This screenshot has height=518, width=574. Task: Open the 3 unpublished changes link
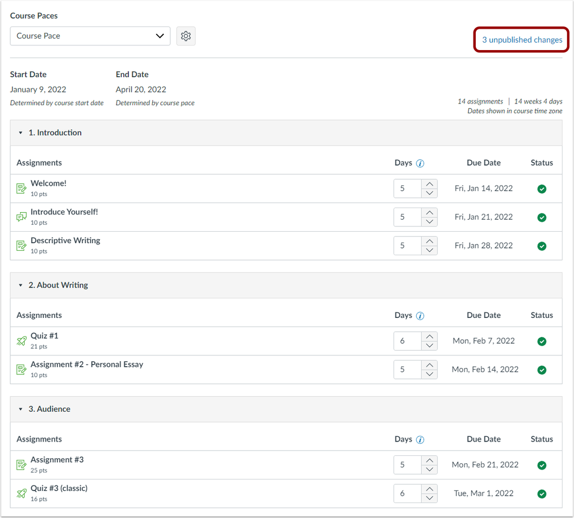coord(522,40)
